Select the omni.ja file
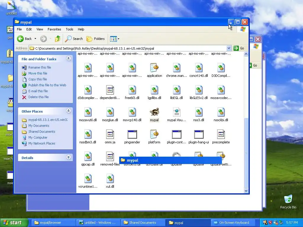This screenshot has width=303, height=227. pos(110,134)
